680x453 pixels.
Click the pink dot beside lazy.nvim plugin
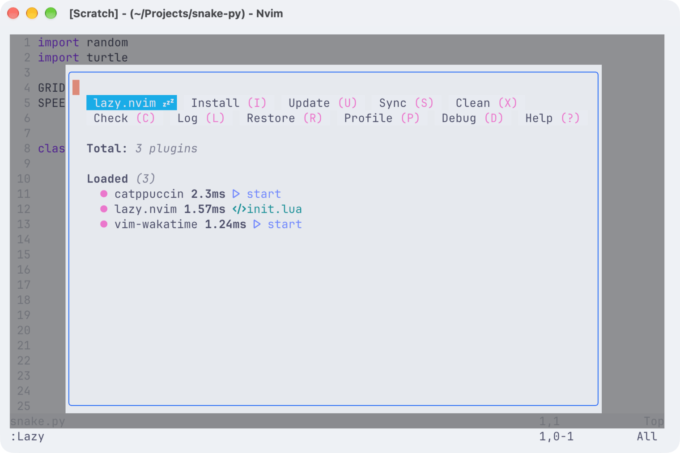click(104, 209)
